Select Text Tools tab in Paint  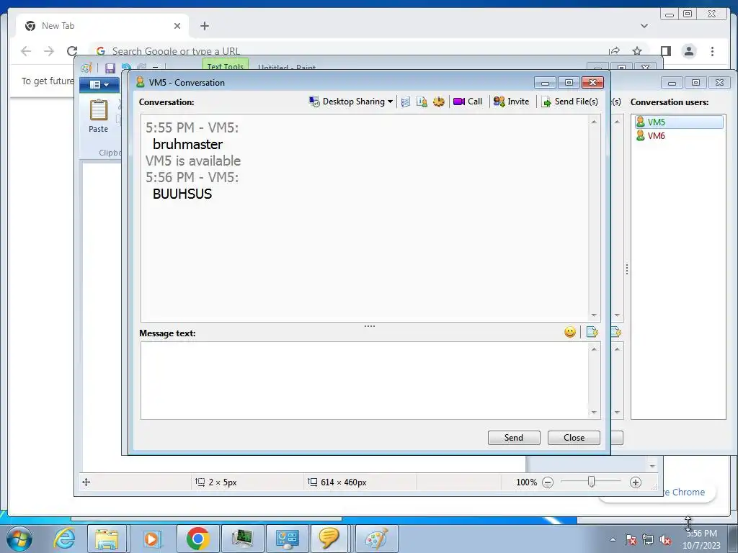tap(226, 65)
